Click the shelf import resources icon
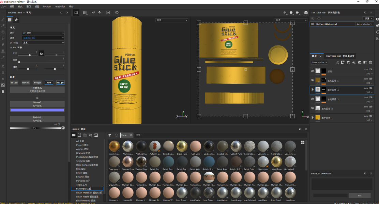Screen dimensions: 379x204 96,135
